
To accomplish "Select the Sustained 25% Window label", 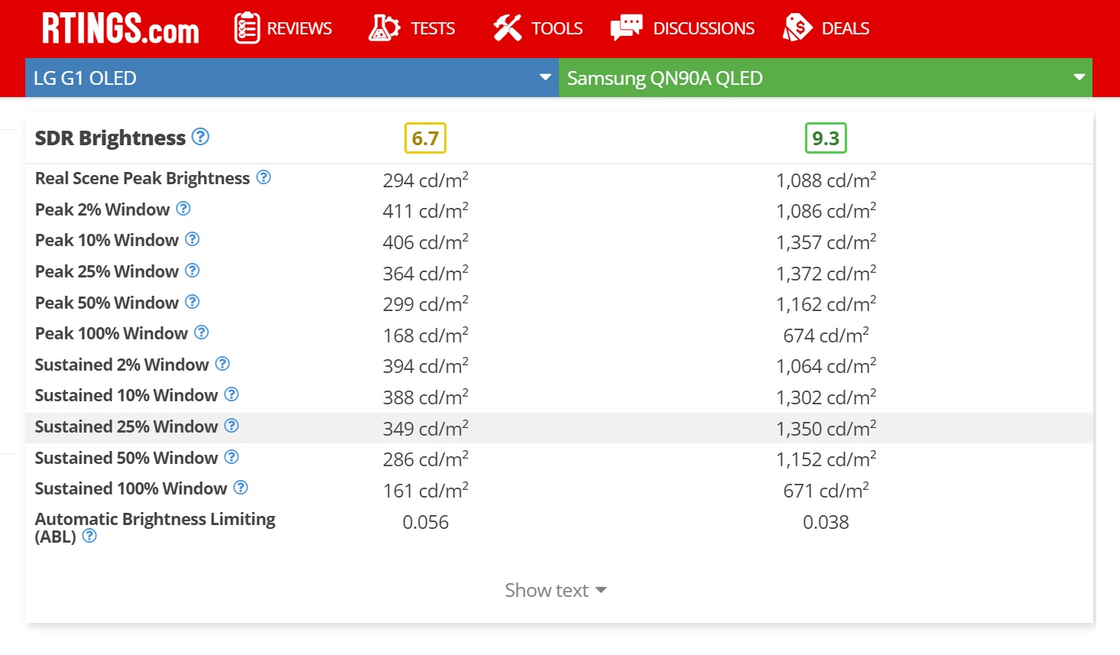I will (126, 426).
